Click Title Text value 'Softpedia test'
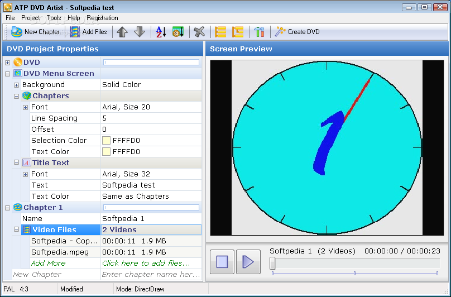The width and height of the screenshot is (451, 297). tap(128, 185)
